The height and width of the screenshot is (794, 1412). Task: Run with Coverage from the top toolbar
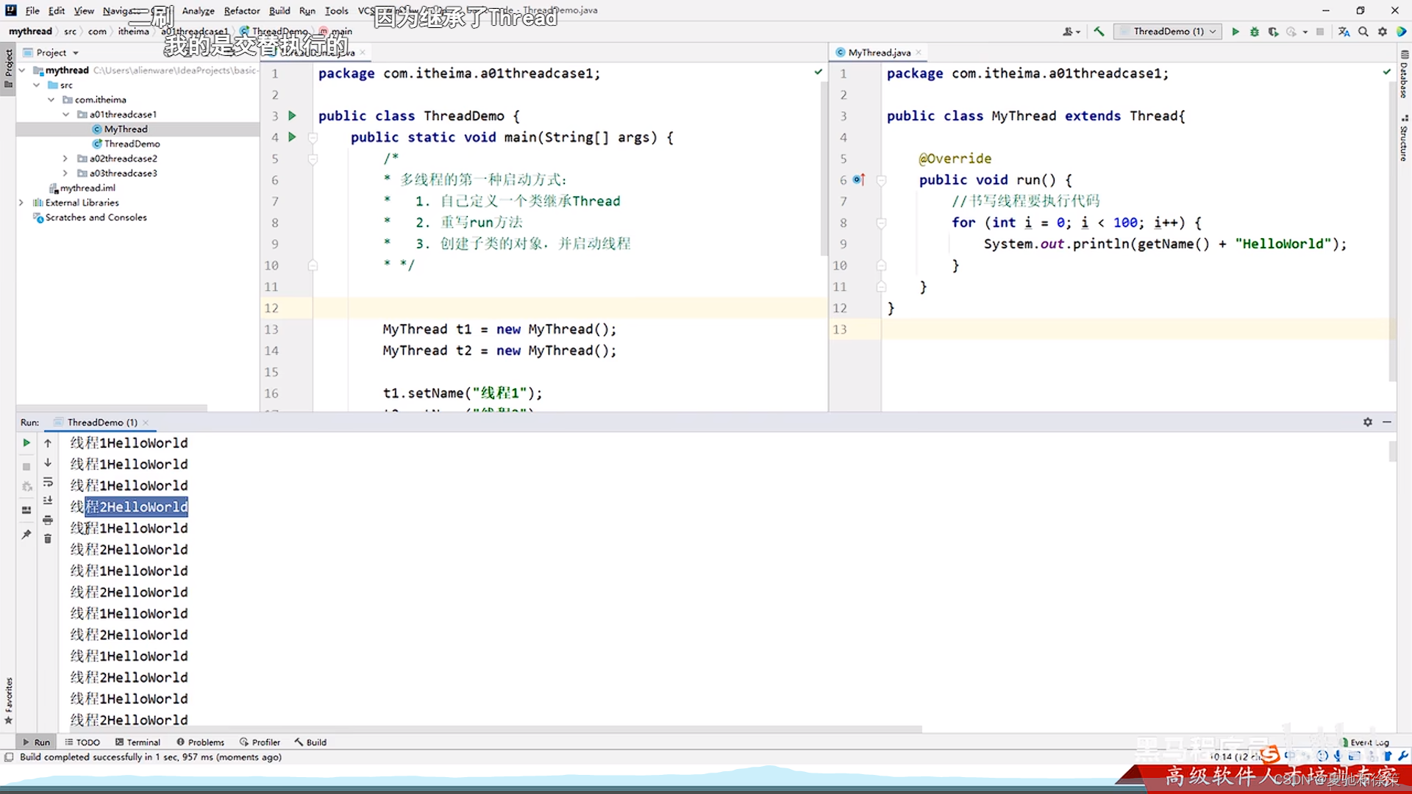click(x=1273, y=32)
